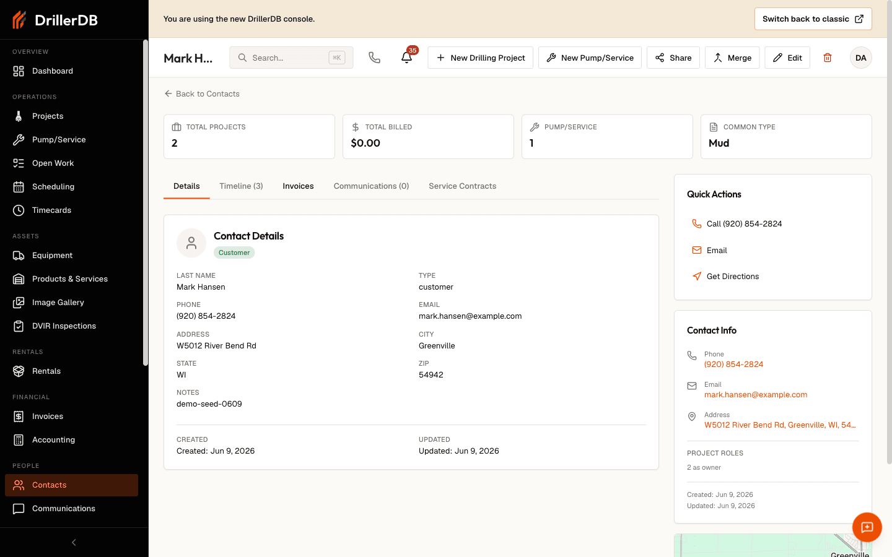Open the Dashboard sidebar item
This screenshot has width=892, height=557.
(71, 71)
